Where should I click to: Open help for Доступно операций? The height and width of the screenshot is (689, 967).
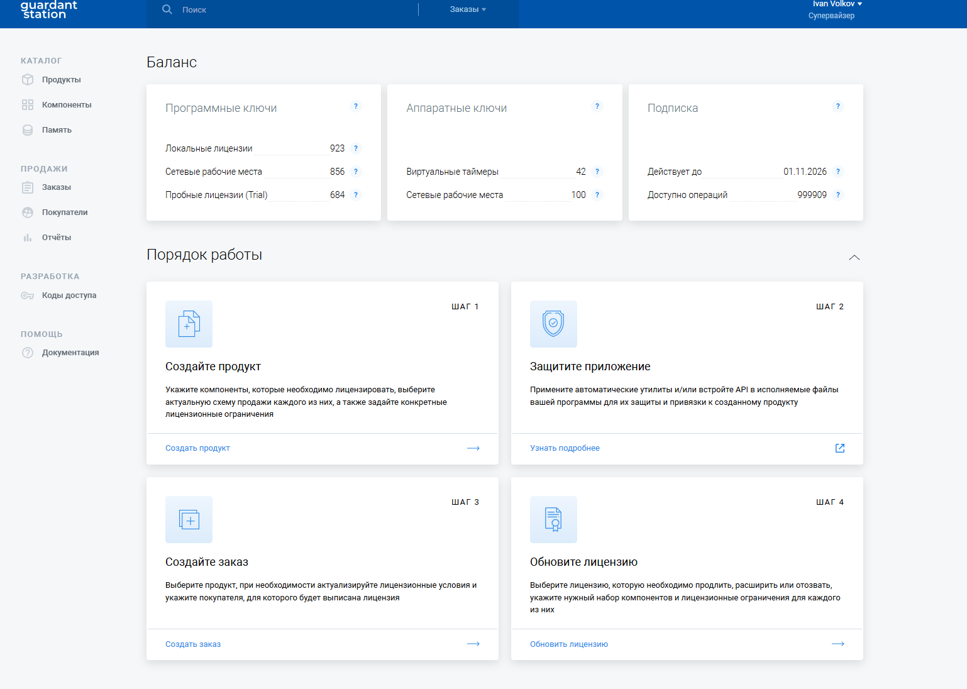click(x=837, y=195)
